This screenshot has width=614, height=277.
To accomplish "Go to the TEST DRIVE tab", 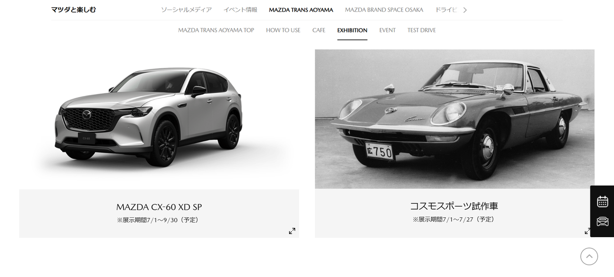I will tap(422, 30).
